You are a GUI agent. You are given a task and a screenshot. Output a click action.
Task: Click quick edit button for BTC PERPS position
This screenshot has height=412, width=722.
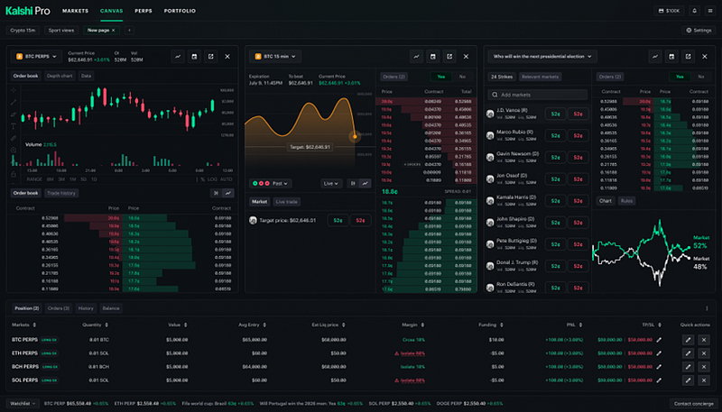point(688,340)
